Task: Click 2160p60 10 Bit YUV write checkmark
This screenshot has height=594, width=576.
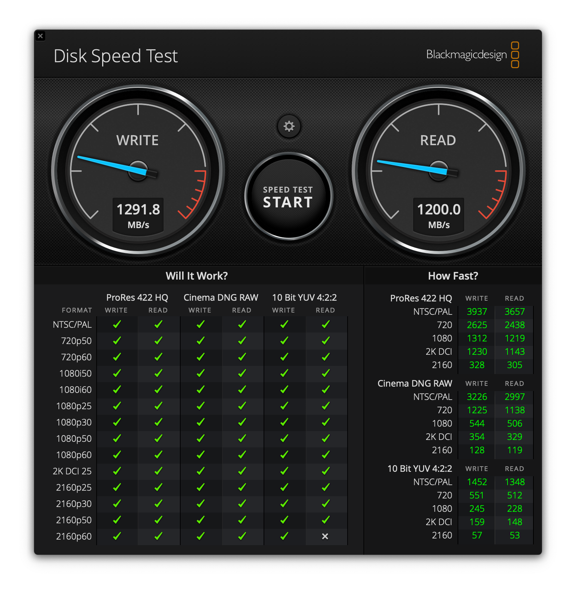Action: 284,536
